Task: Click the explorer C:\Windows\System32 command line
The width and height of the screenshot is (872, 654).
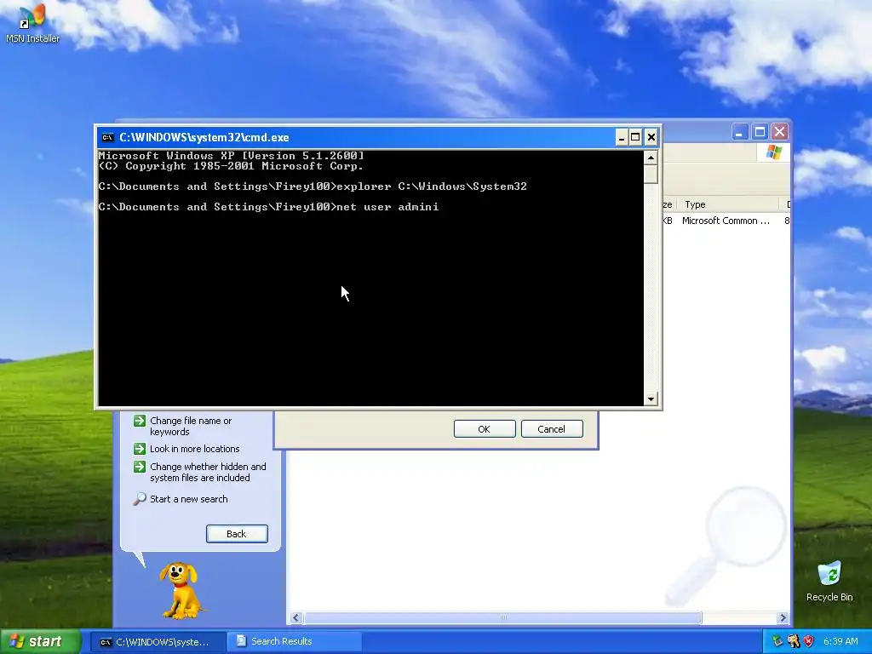Action: pos(313,186)
